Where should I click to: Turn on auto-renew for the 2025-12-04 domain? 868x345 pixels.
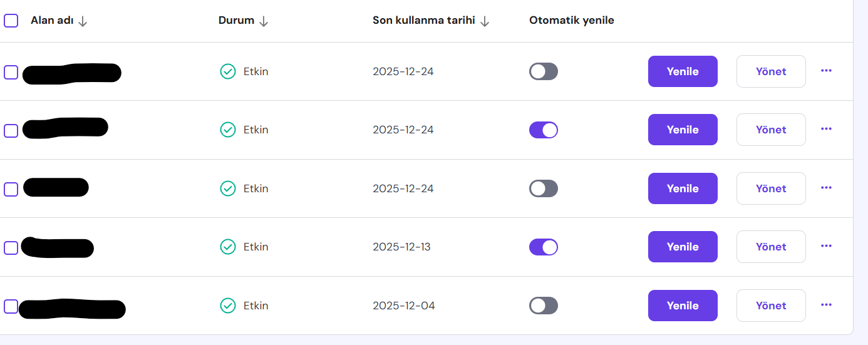(543, 306)
